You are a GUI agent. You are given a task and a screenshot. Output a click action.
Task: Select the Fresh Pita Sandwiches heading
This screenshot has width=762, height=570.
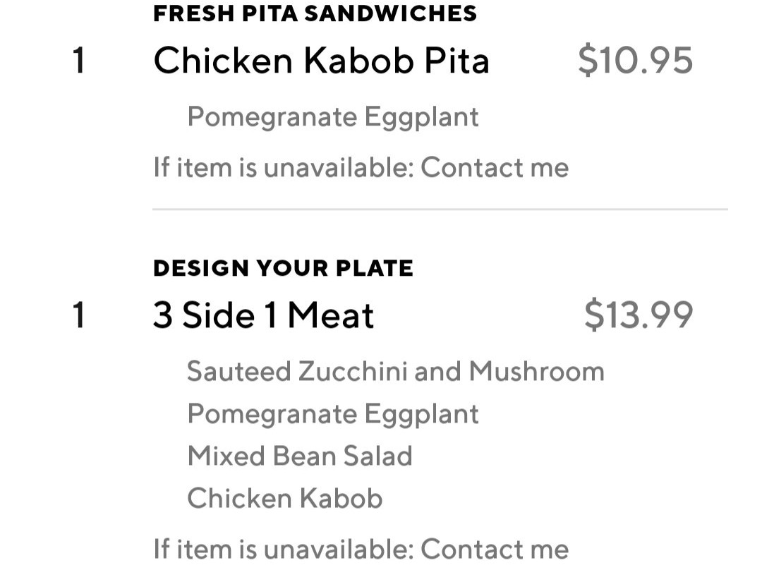(x=315, y=13)
